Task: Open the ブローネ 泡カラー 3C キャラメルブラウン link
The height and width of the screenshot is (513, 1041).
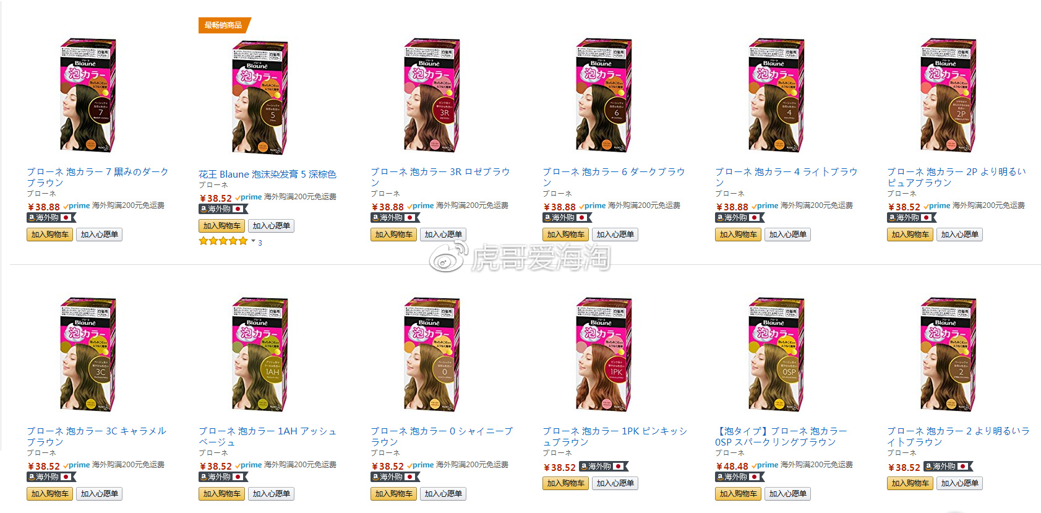Action: (x=96, y=436)
